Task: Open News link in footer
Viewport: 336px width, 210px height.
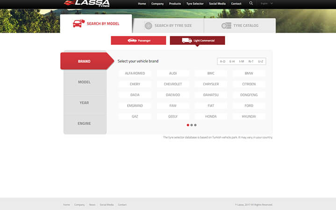Action: click(x=92, y=205)
